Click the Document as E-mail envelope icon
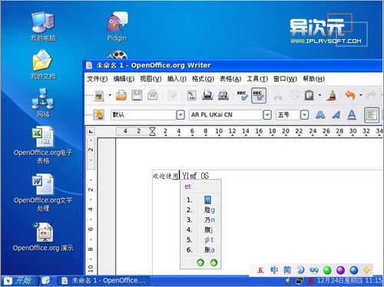Viewport: 384px width, 287px height. [153, 95]
